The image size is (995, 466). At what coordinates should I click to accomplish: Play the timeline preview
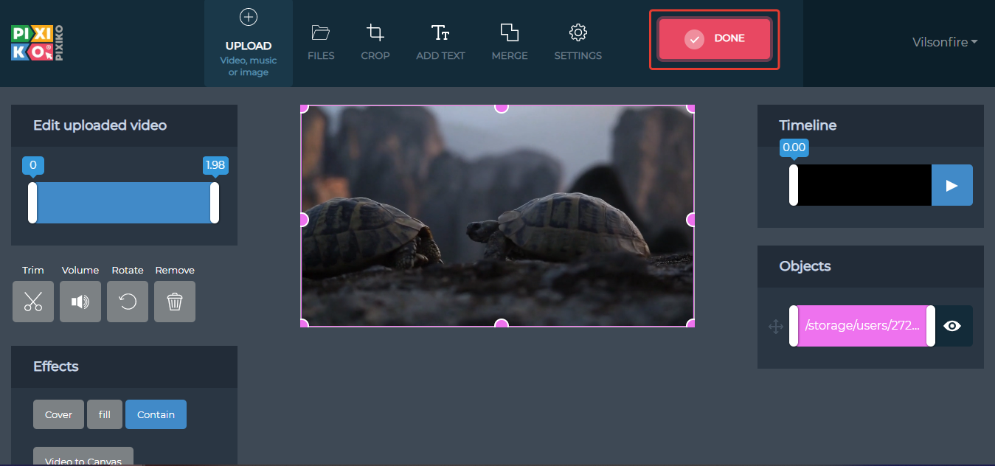click(952, 185)
